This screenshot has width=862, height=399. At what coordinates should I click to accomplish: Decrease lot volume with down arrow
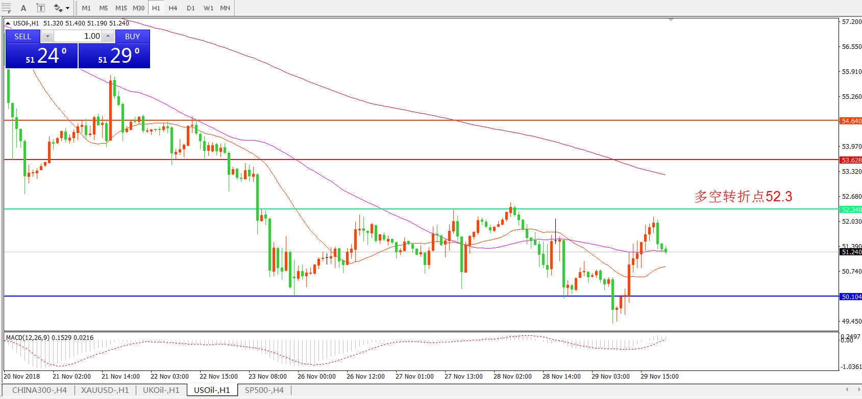coord(47,36)
